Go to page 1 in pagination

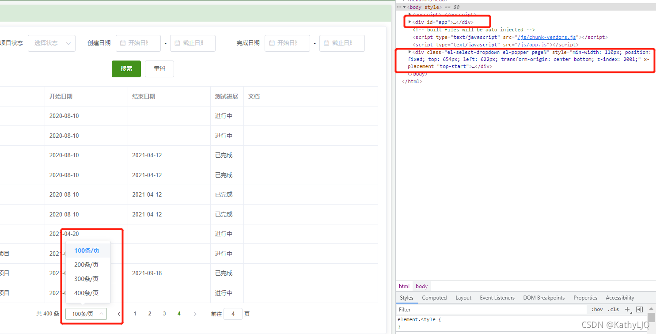(x=135, y=314)
